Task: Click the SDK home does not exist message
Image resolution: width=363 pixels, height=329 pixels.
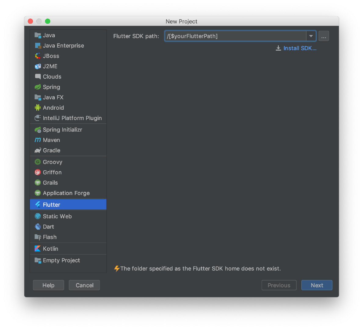Action: click(x=201, y=268)
